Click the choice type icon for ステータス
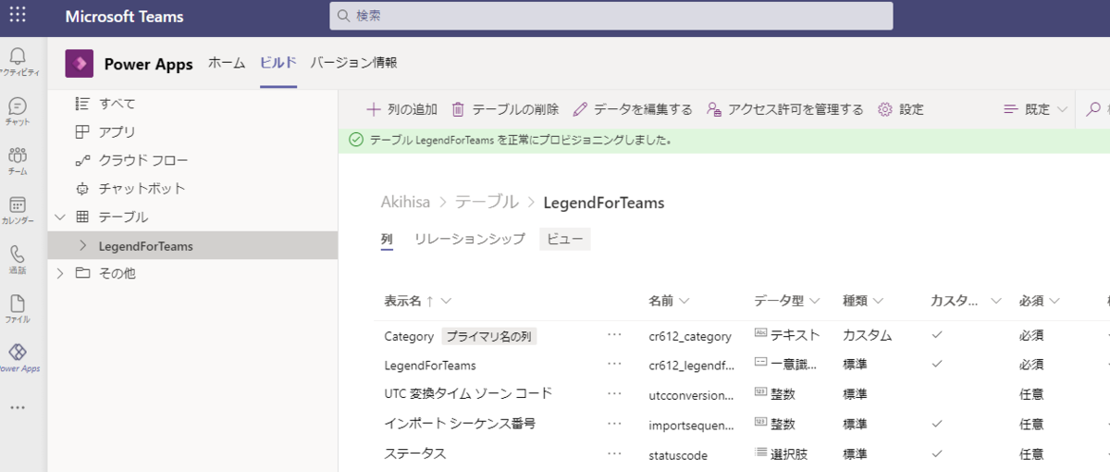 [761, 453]
